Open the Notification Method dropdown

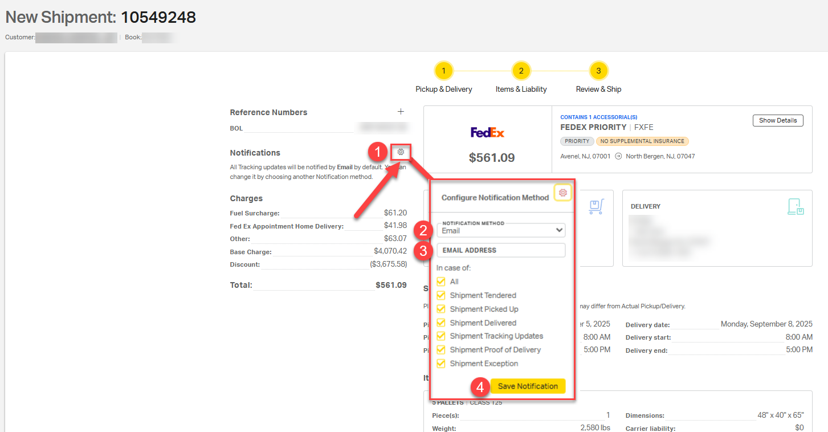click(501, 230)
